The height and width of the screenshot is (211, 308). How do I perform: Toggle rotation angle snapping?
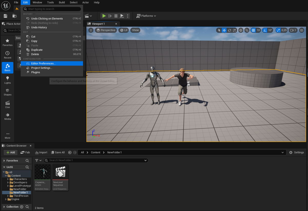coord(265,30)
